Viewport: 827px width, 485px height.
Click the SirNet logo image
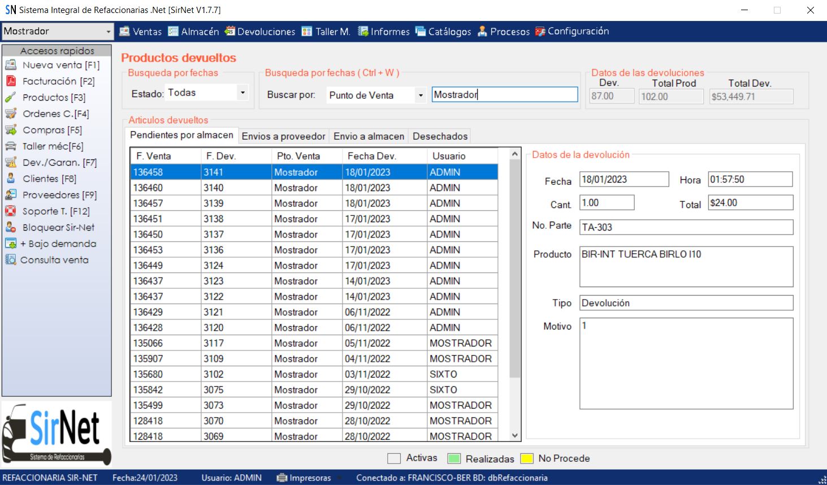click(x=57, y=434)
